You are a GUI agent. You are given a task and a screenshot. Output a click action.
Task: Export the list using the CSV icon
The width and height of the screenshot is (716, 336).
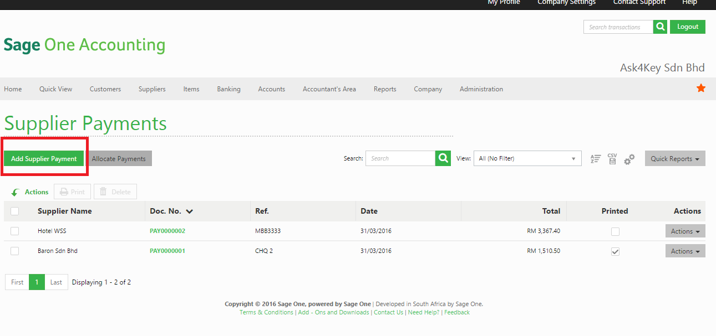tap(612, 159)
